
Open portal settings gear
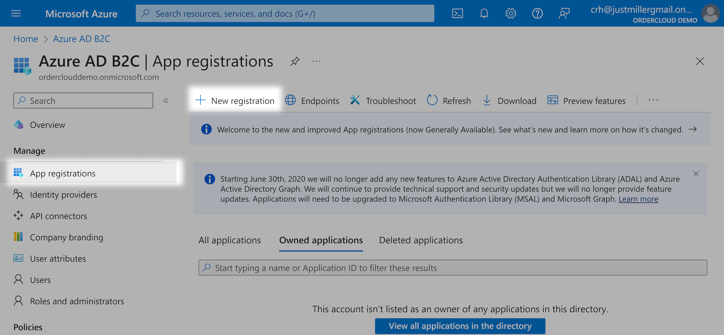click(511, 13)
